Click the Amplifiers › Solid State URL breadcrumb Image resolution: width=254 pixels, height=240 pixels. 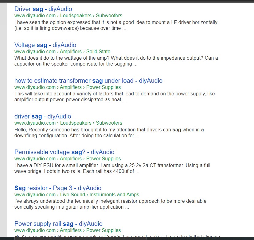pyautogui.click(x=62, y=52)
